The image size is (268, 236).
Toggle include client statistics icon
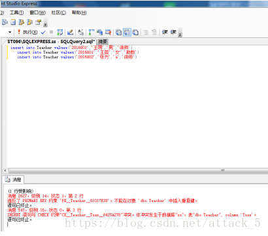[100, 32]
